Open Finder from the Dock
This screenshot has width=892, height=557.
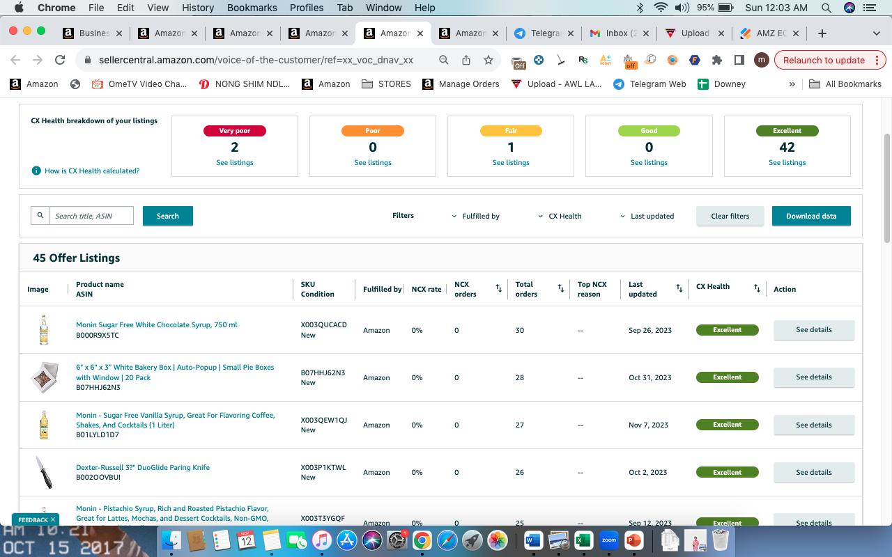click(171, 540)
